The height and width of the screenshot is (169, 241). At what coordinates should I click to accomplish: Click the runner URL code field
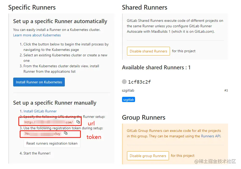coord(49,122)
